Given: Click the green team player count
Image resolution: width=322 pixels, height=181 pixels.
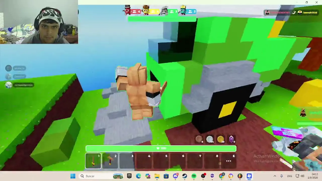Looking at the screenshot, I should point(173,12).
